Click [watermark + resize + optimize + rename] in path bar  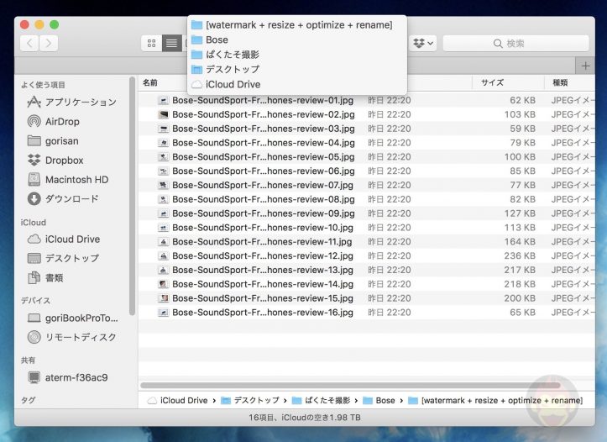[495, 400]
